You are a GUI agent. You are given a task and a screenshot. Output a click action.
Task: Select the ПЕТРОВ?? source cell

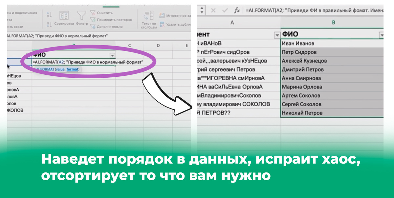tap(239, 113)
